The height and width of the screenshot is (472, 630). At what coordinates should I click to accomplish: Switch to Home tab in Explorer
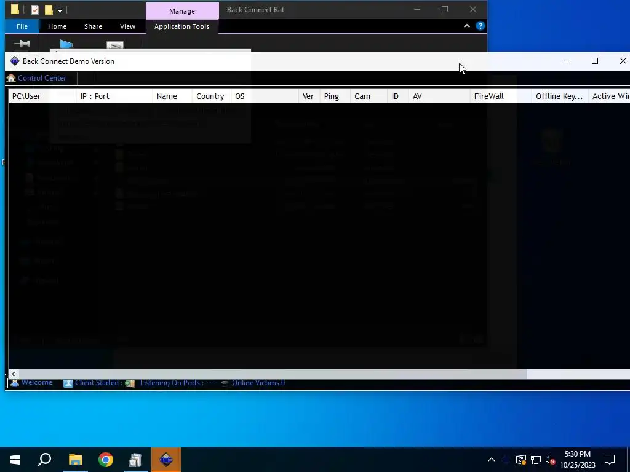pos(57,26)
